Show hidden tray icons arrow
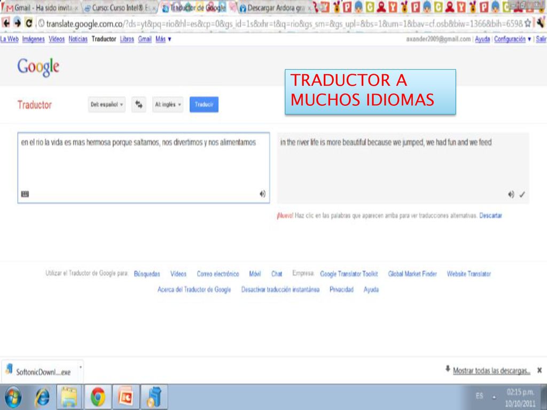Screen dimensions: 547x410 pyautogui.click(x=494, y=397)
